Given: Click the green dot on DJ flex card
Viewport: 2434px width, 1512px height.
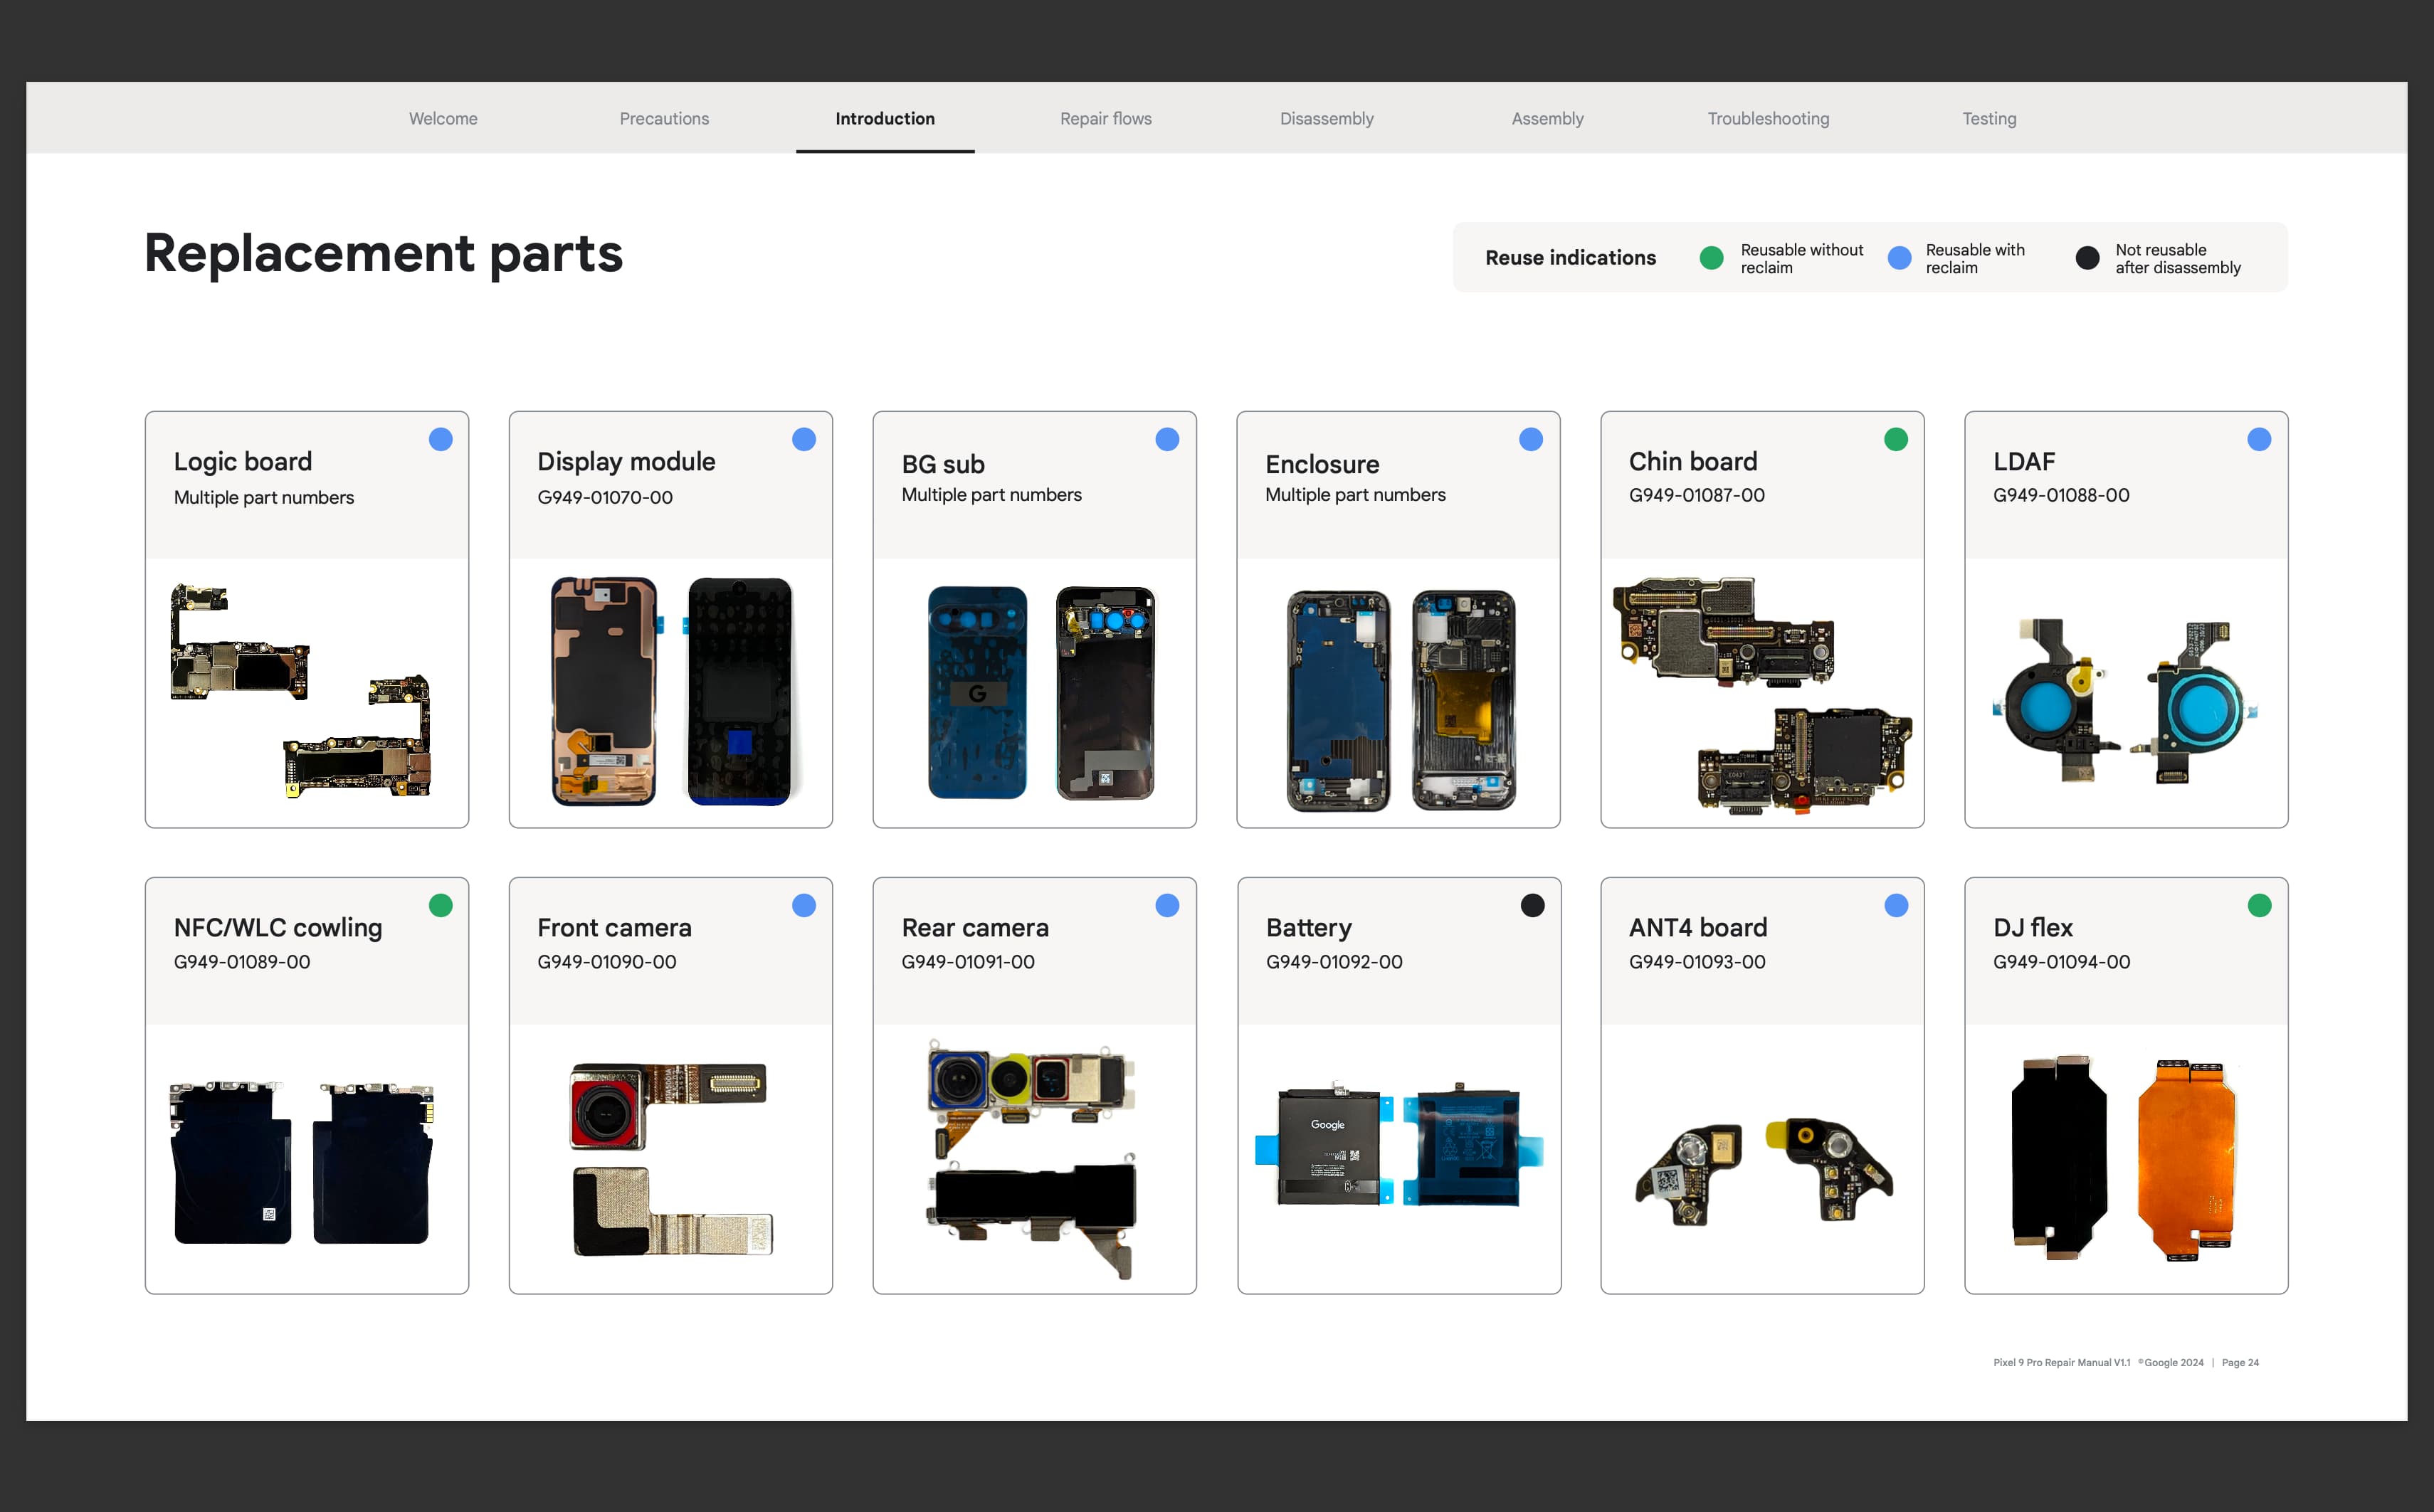Looking at the screenshot, I should point(2259,905).
